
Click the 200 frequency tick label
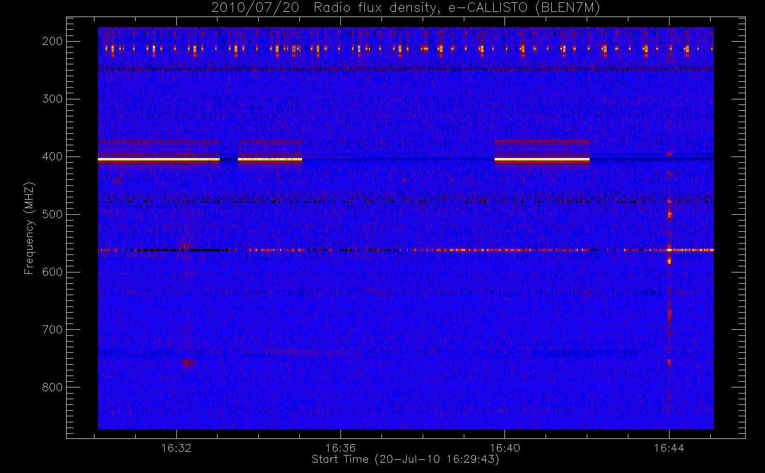pyautogui.click(x=52, y=41)
